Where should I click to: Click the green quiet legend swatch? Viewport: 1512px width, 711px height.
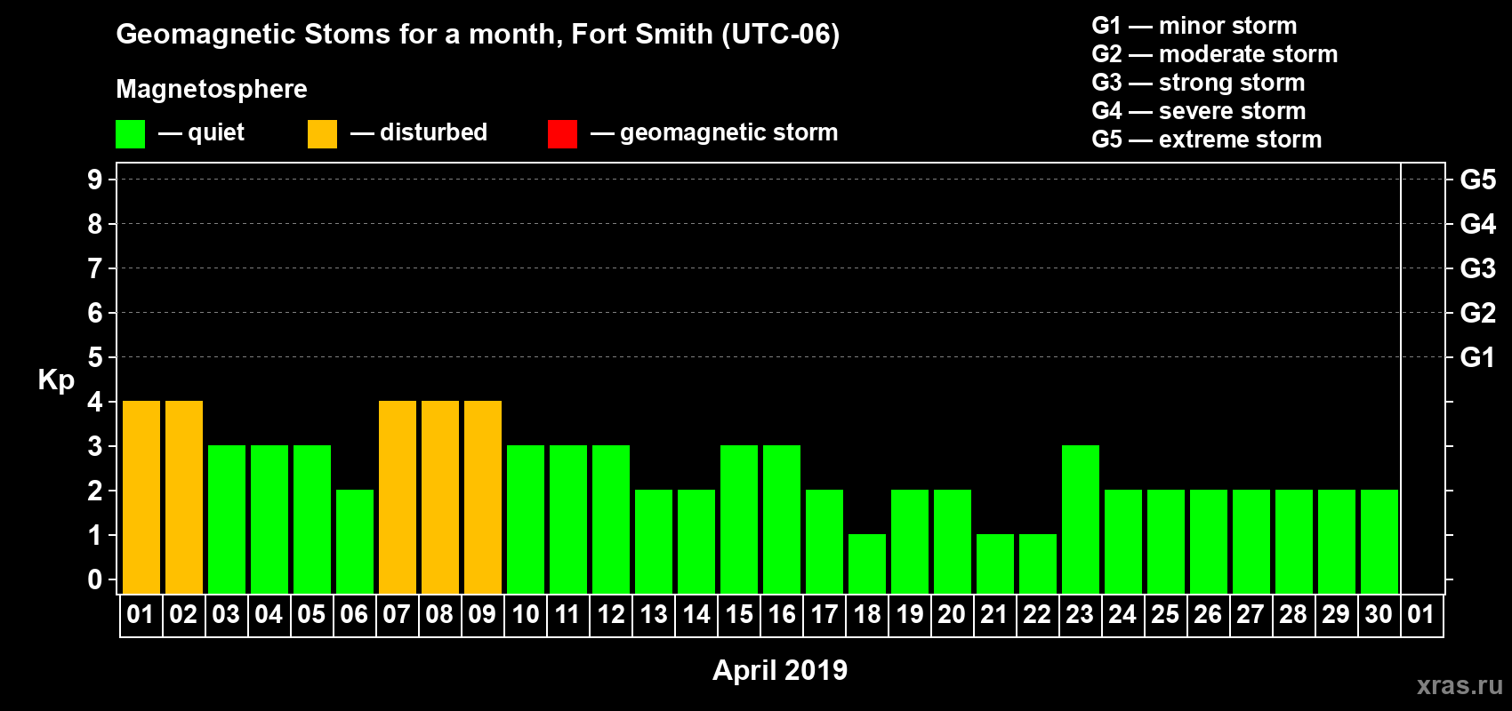coord(130,134)
